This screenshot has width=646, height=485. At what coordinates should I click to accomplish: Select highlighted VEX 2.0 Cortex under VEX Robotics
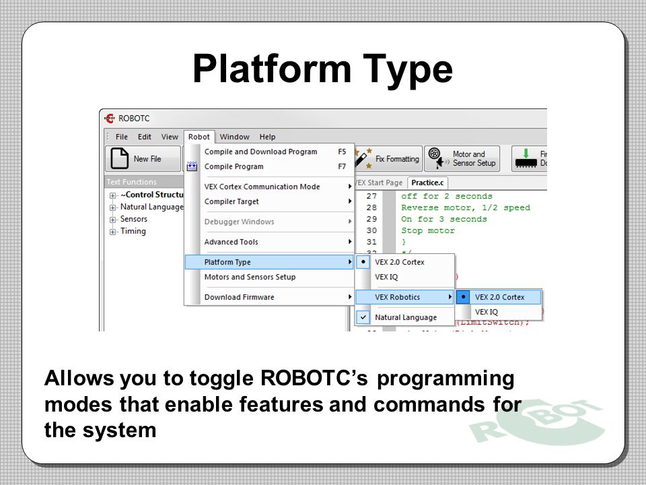(x=499, y=297)
